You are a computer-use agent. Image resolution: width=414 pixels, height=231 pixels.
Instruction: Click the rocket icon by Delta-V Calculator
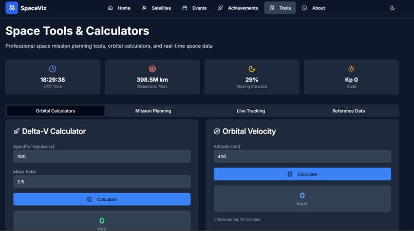click(16, 131)
